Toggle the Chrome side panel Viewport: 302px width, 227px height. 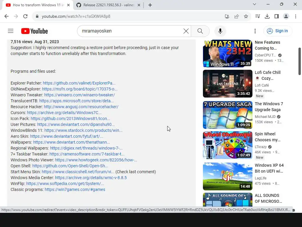(277, 17)
